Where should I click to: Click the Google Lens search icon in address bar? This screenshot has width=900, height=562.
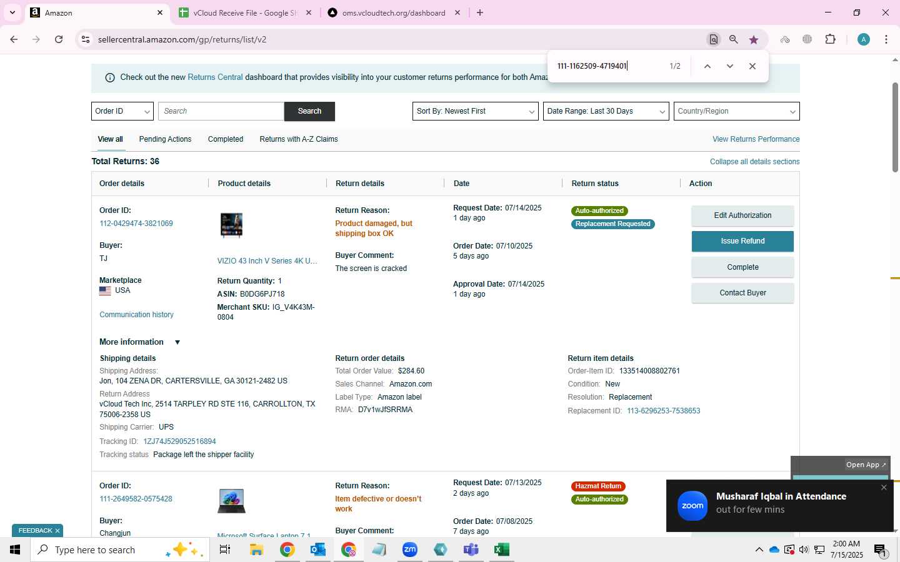click(713, 39)
